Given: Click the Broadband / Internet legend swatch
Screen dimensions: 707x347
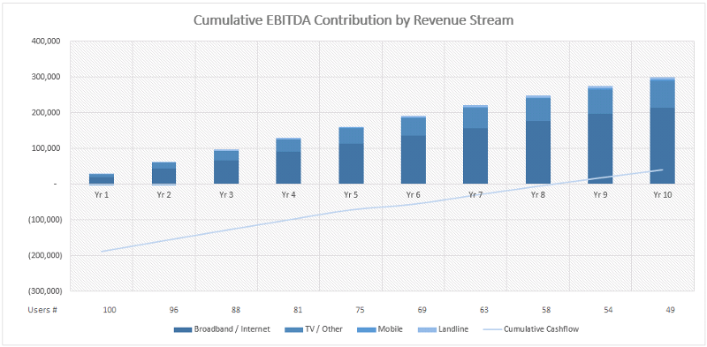Looking at the screenshot, I should 183,329.
